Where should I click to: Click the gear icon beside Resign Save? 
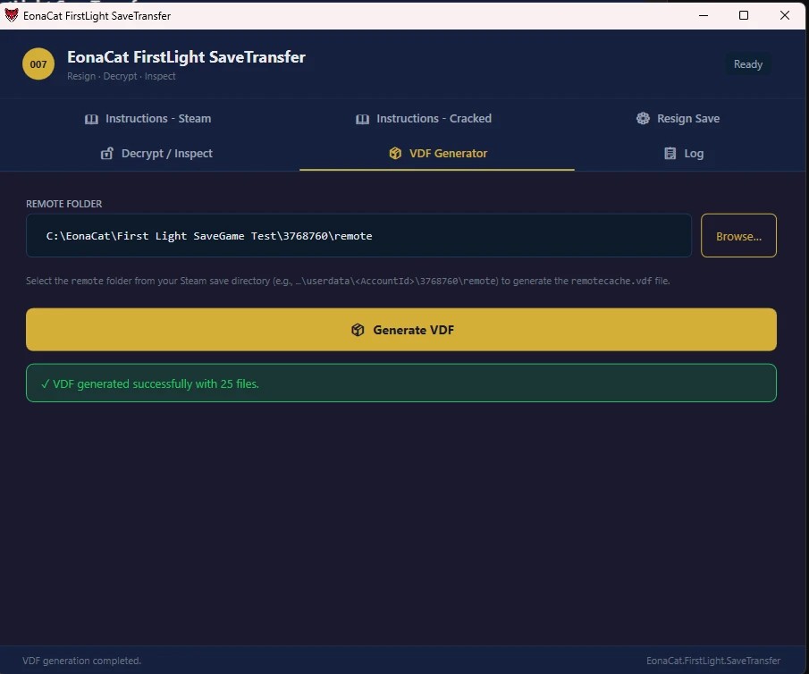643,118
